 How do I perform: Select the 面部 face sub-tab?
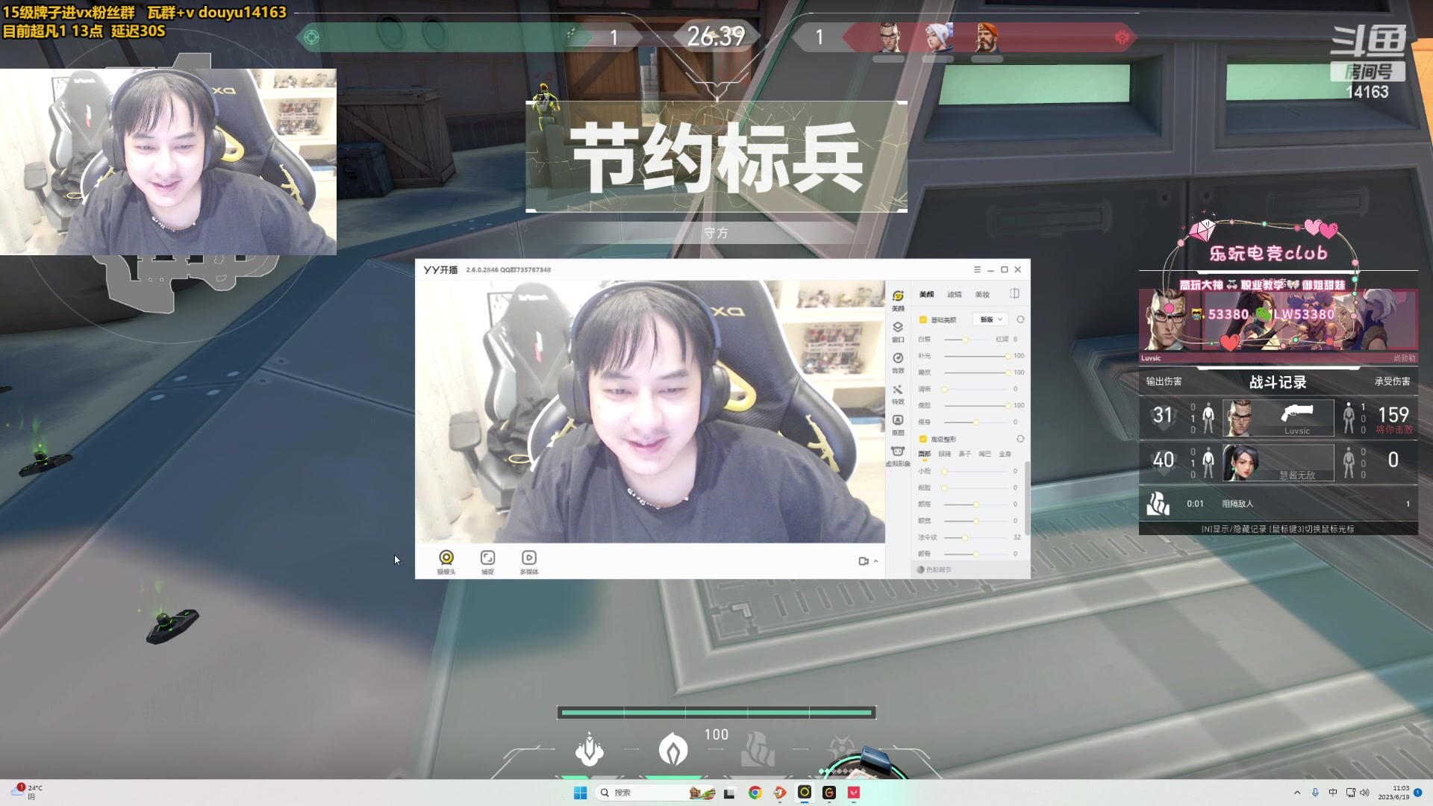point(925,454)
